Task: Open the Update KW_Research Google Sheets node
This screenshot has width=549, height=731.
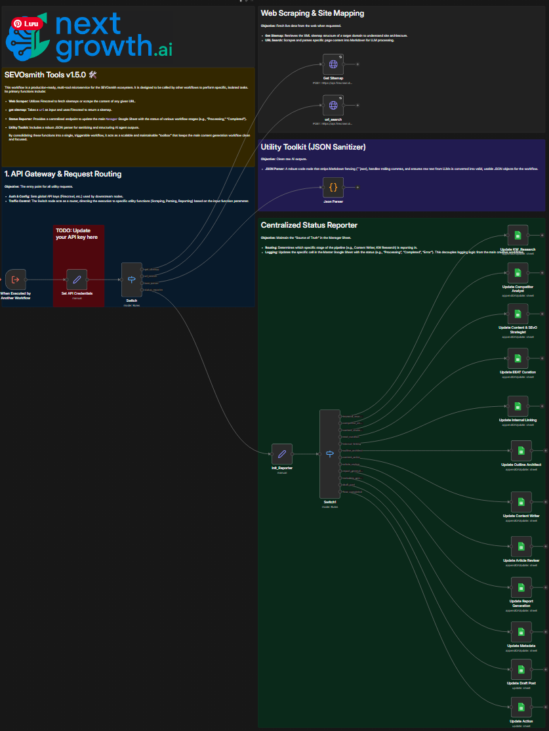Action: pos(518,236)
